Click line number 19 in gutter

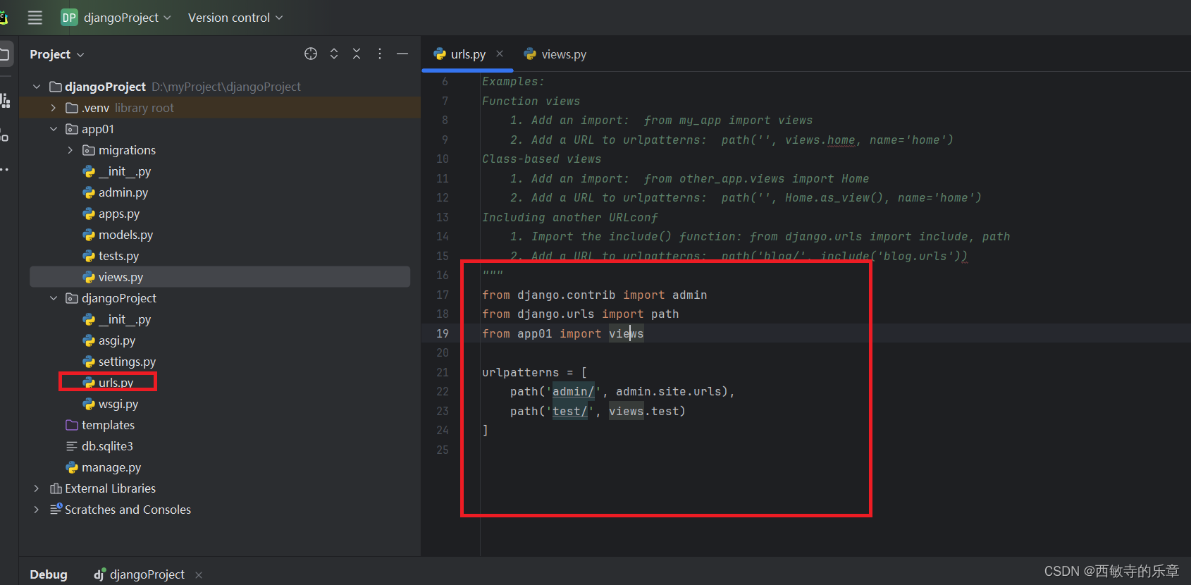443,333
